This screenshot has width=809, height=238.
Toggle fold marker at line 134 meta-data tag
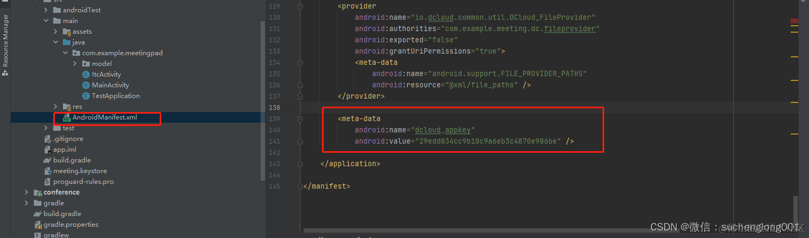[x=300, y=62]
